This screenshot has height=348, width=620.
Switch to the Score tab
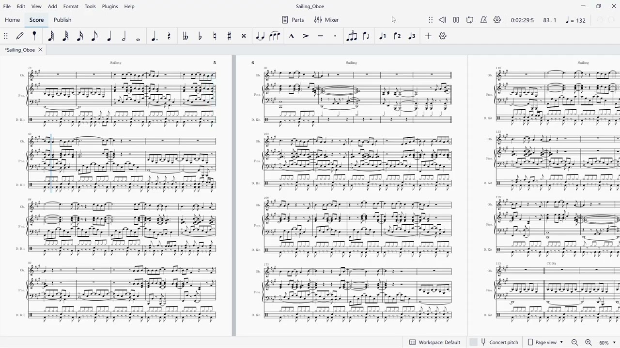(x=36, y=20)
